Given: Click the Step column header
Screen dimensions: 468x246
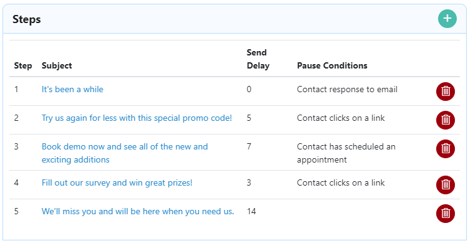Looking at the screenshot, I should point(23,65).
